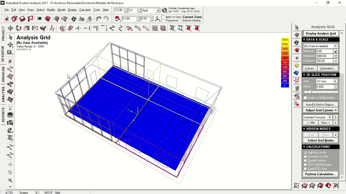This screenshot has width=346, height=194.
Task: Click Select Grid Nodes button
Action: pos(321,140)
